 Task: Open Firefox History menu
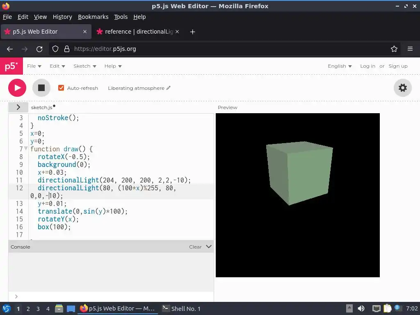62,17
